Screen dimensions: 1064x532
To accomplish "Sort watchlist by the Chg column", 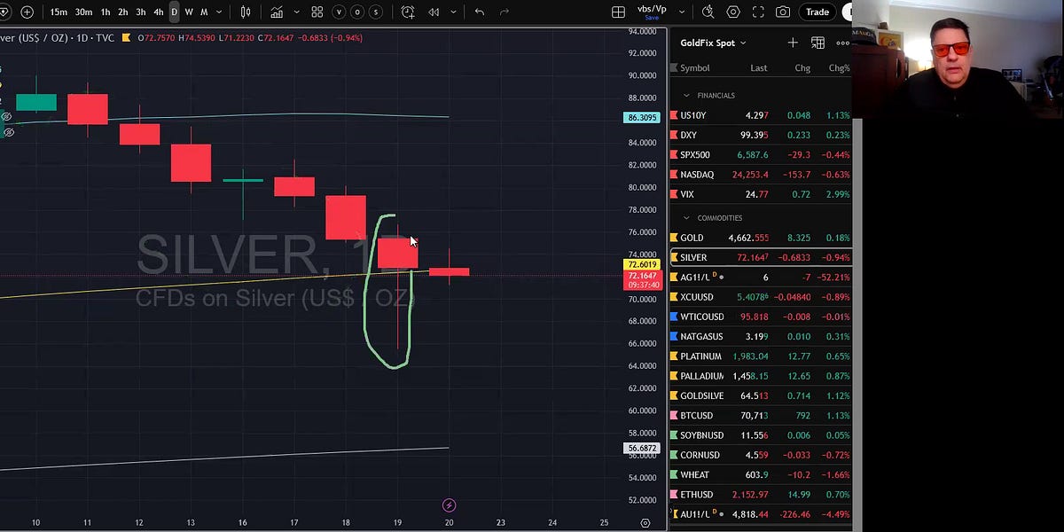I will click(x=802, y=68).
